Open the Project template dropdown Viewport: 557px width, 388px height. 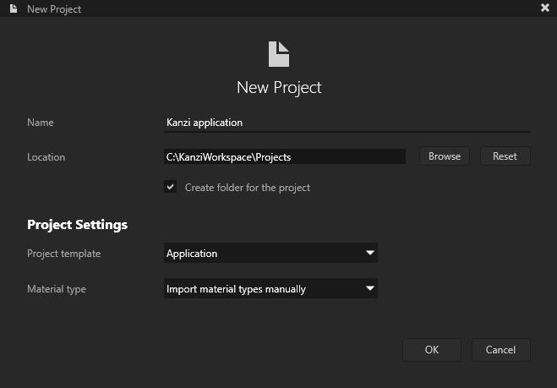270,254
